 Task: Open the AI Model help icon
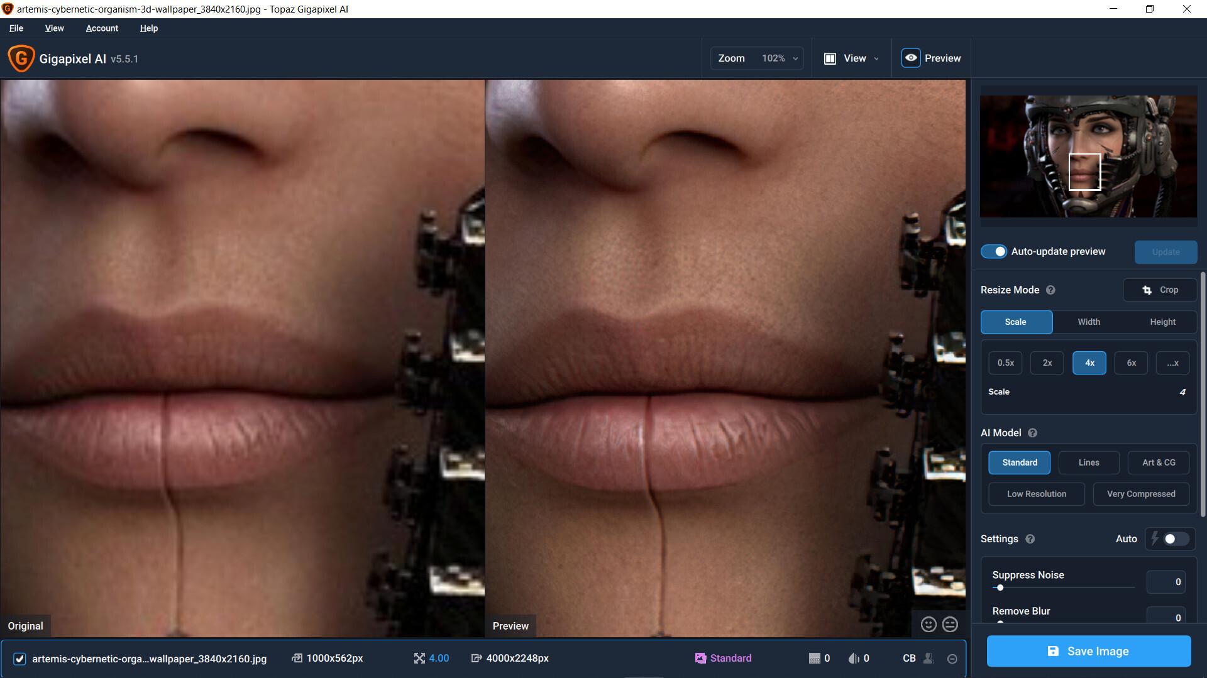pyautogui.click(x=1032, y=433)
